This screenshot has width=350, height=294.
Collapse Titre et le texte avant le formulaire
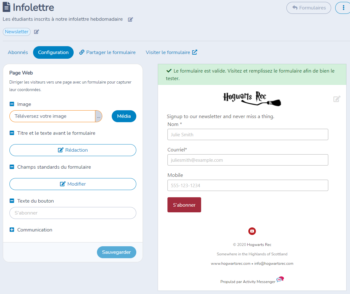click(12, 133)
